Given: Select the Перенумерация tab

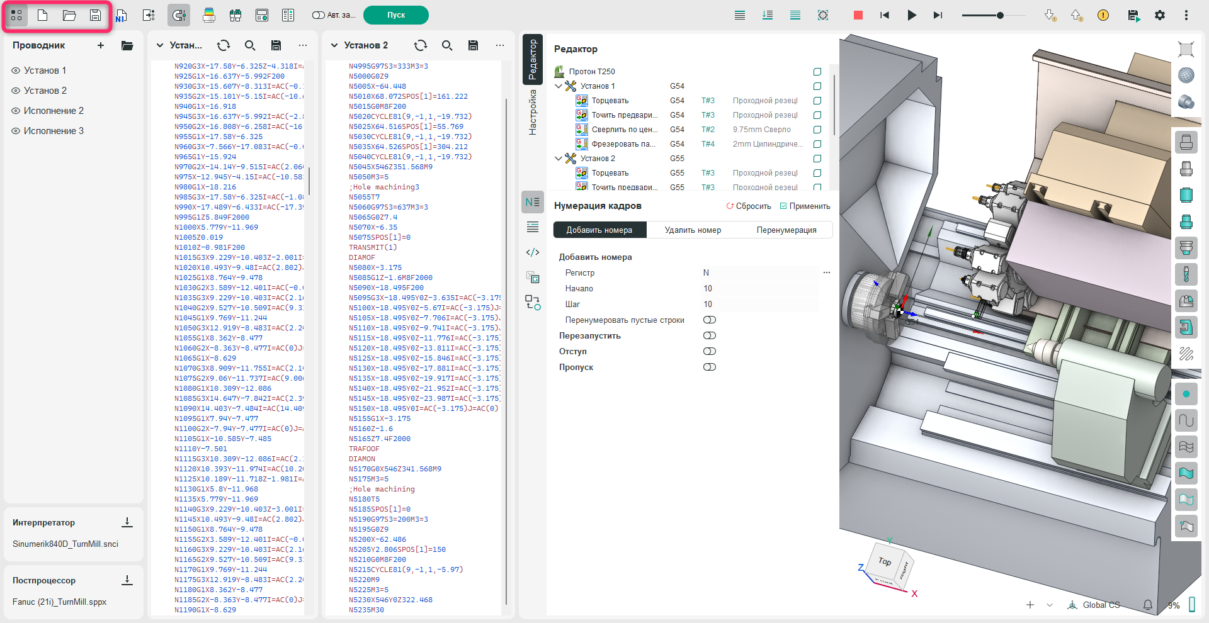Looking at the screenshot, I should 786,230.
